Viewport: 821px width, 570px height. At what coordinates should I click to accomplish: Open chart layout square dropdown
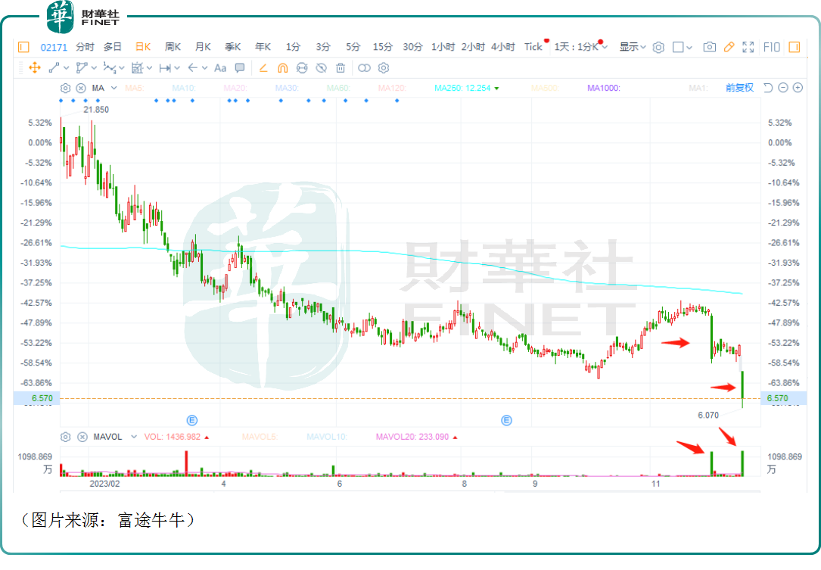683,47
